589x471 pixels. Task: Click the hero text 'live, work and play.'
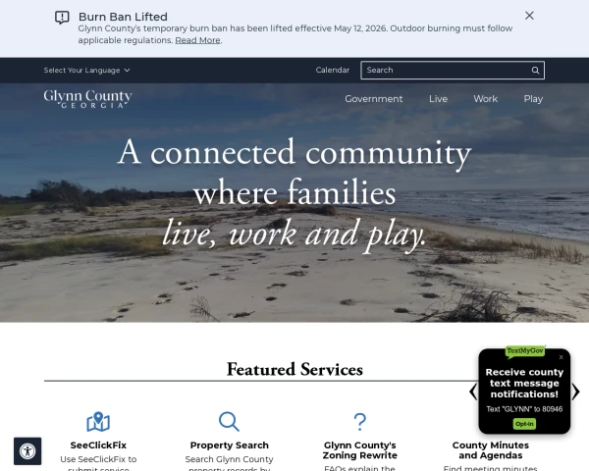click(x=294, y=234)
